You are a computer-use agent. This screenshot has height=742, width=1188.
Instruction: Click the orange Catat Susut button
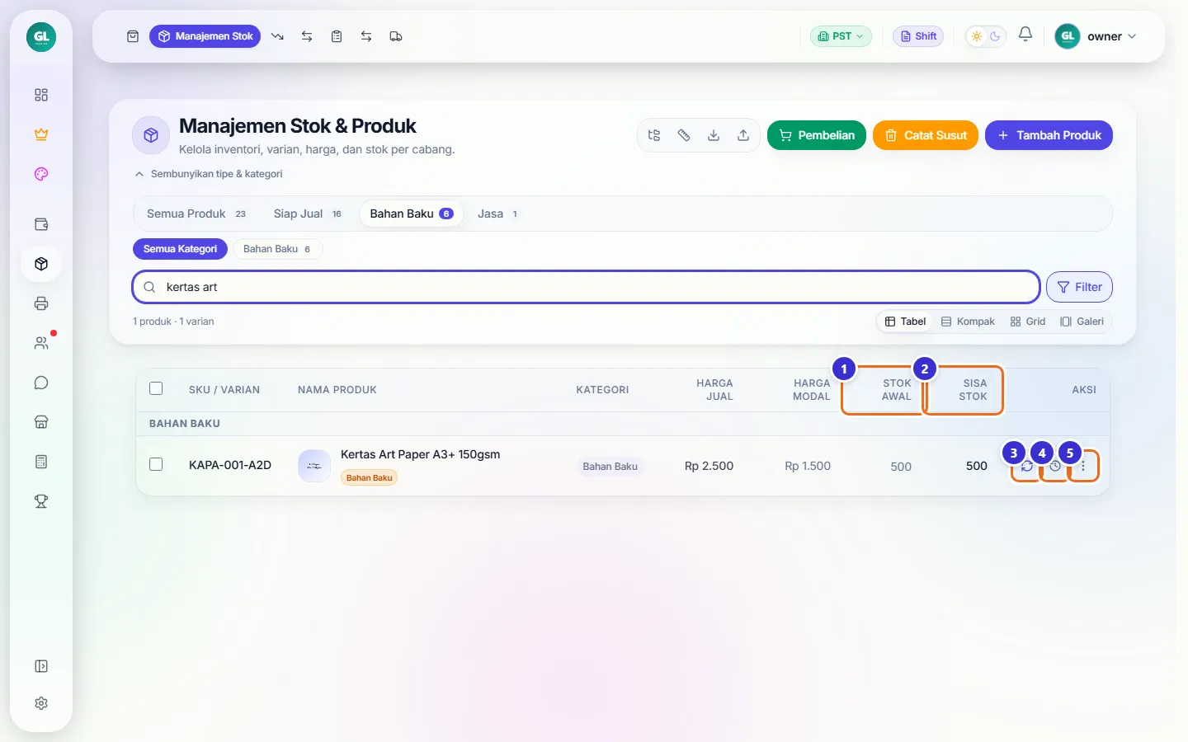pos(926,135)
